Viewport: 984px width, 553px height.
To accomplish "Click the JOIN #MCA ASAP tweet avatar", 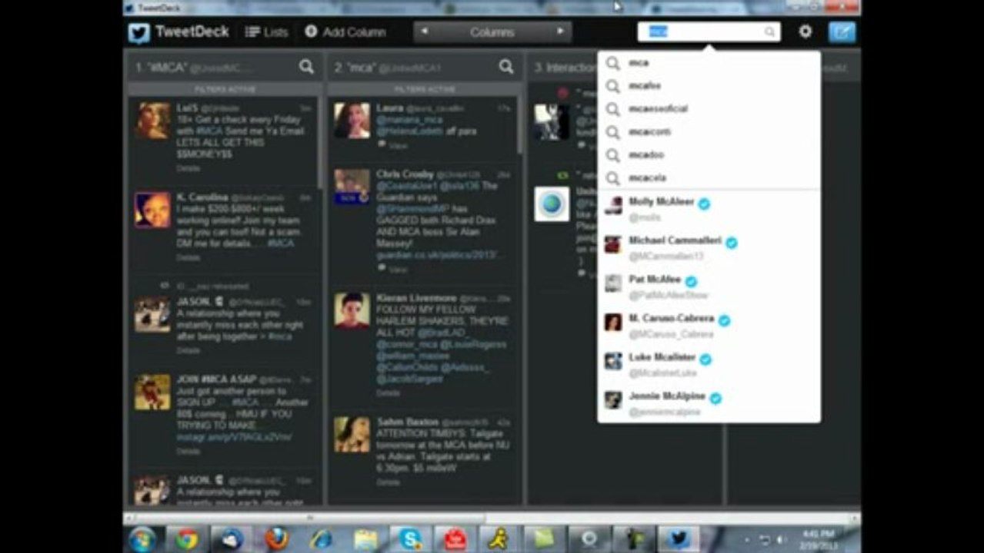I will (153, 392).
